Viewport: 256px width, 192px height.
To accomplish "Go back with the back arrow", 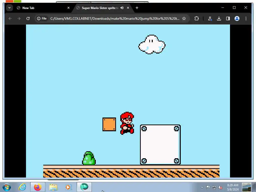I will 10,18.
